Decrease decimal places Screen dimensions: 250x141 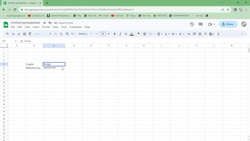(61, 34)
